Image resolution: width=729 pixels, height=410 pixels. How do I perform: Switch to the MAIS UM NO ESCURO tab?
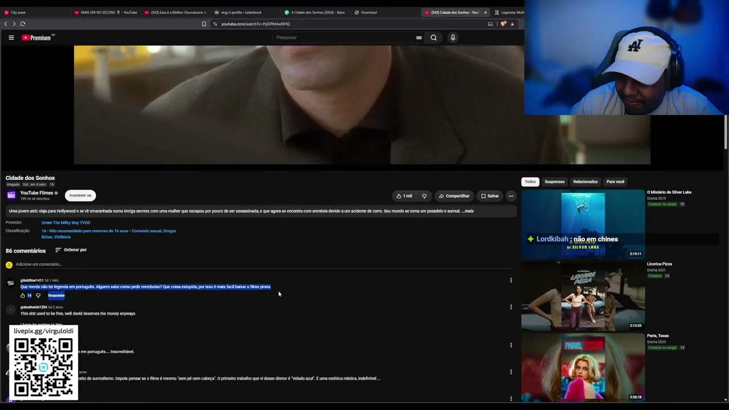(106, 13)
